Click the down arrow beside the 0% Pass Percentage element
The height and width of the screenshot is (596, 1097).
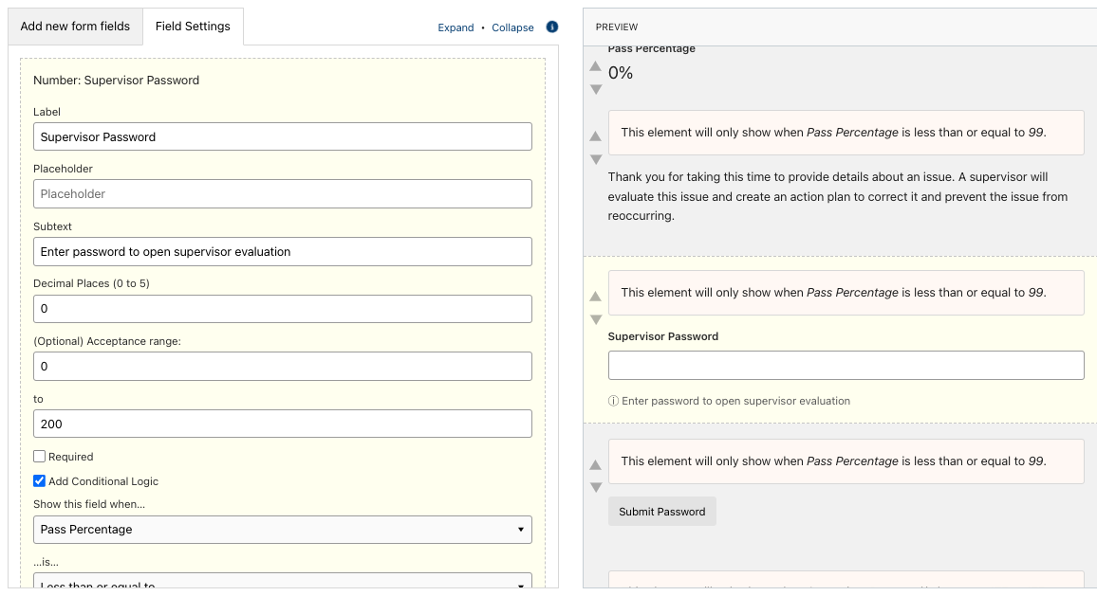(595, 89)
